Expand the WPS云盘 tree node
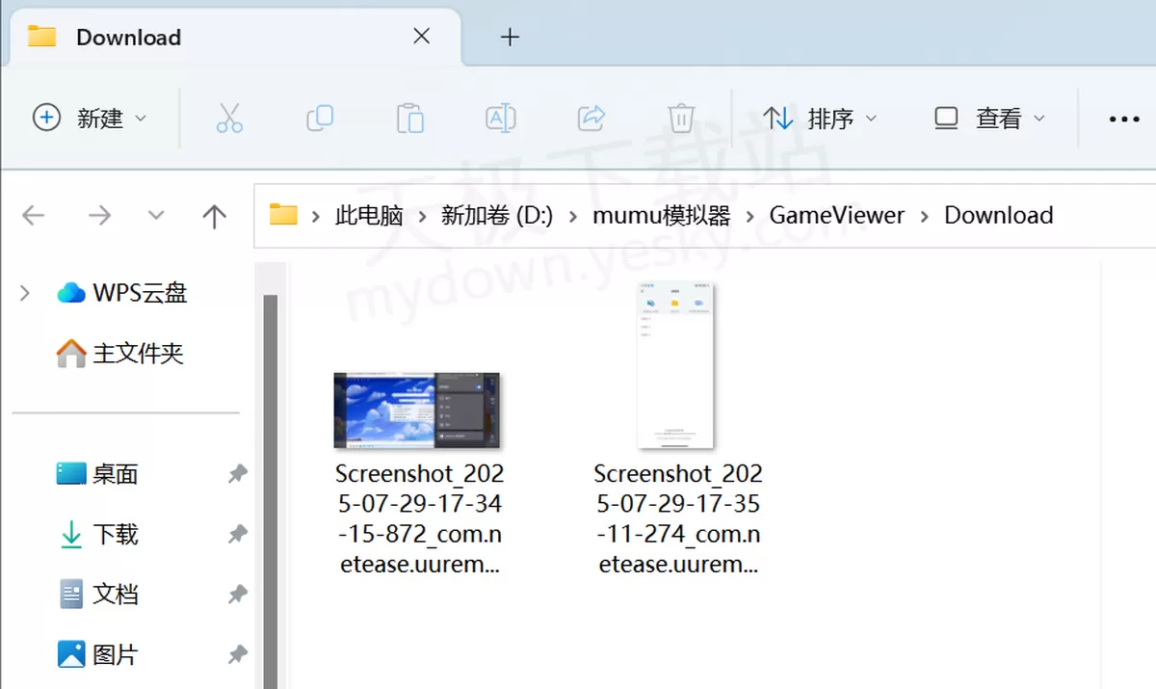 point(25,293)
